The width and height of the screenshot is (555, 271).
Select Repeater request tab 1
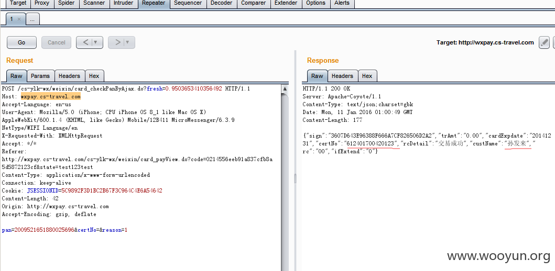tap(12, 19)
